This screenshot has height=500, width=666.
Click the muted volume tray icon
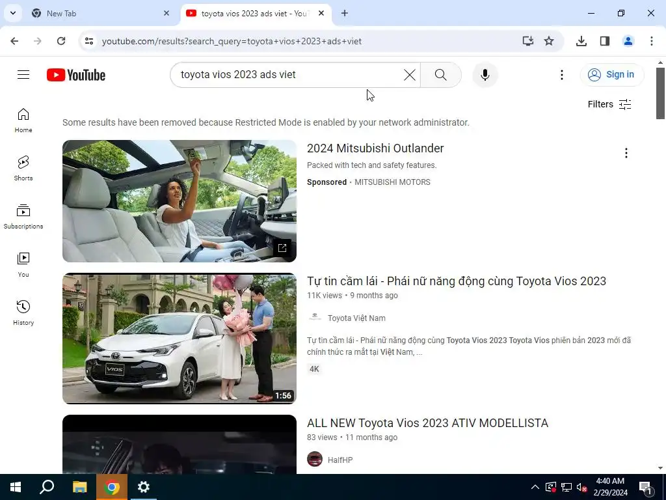582,487
